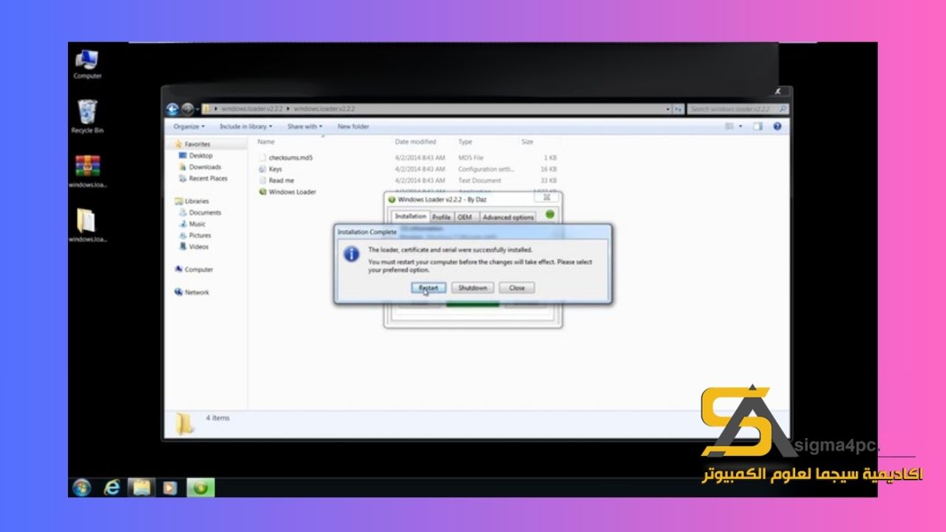The image size is (946, 532).
Task: Sort files by the Size column header
Action: [x=527, y=141]
